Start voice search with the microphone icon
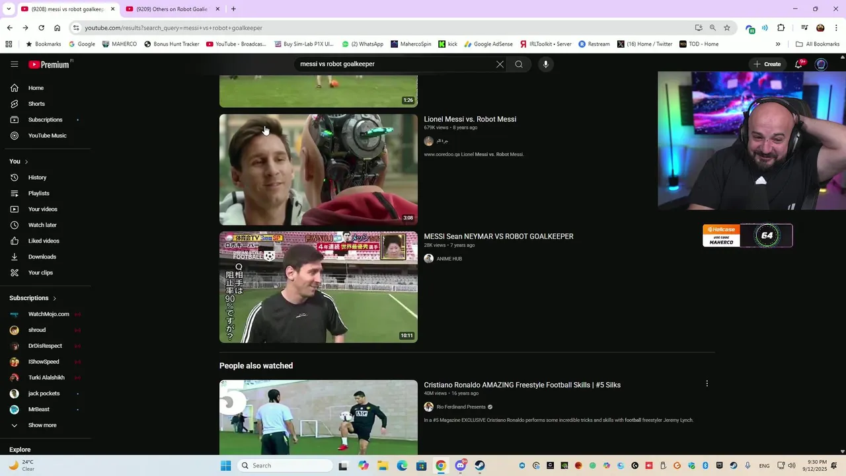The width and height of the screenshot is (846, 476). 545,64
